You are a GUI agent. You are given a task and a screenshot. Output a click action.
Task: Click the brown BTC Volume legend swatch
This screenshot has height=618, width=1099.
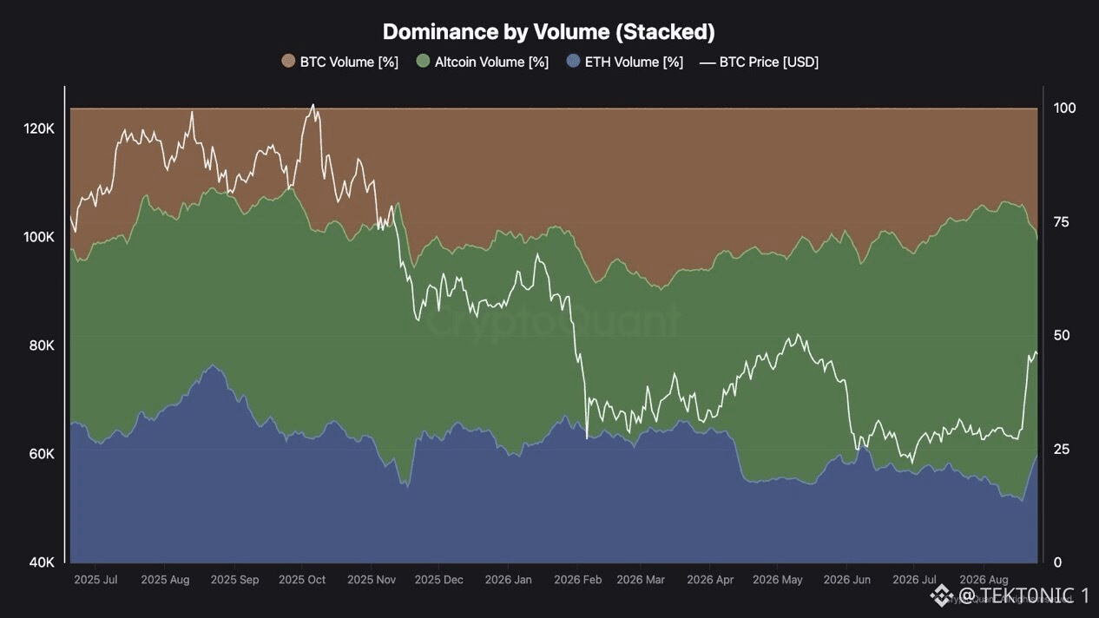tap(289, 62)
